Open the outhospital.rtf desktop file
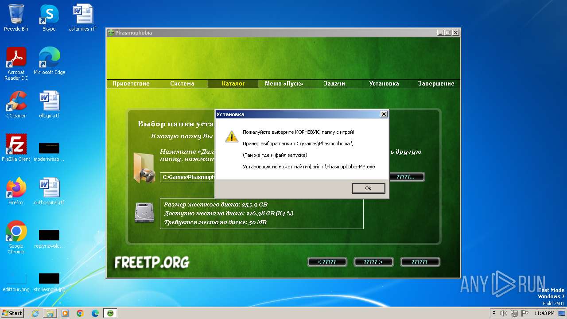Image resolution: width=567 pixels, height=319 pixels. click(49, 191)
